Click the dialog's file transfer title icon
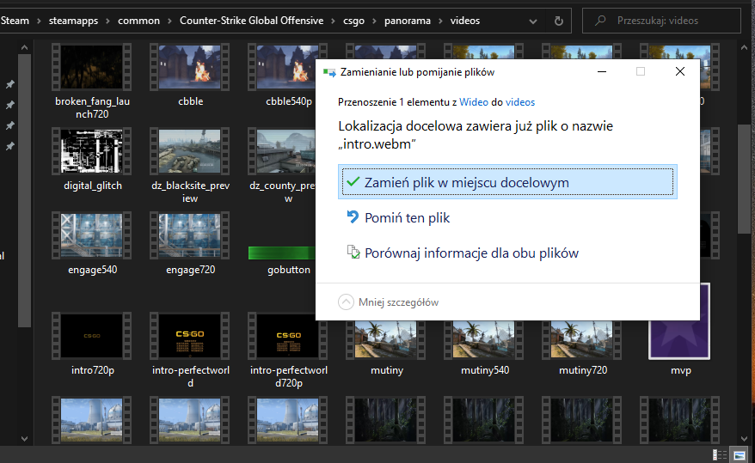This screenshot has width=755, height=463. tap(329, 72)
